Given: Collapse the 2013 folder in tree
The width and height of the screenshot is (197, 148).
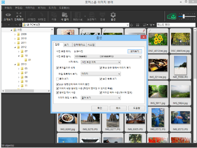Looking at the screenshot, I should pyautogui.click(x=15, y=65).
